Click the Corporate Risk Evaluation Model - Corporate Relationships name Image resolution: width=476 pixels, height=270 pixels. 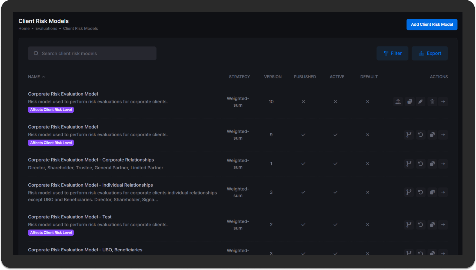[x=91, y=160]
